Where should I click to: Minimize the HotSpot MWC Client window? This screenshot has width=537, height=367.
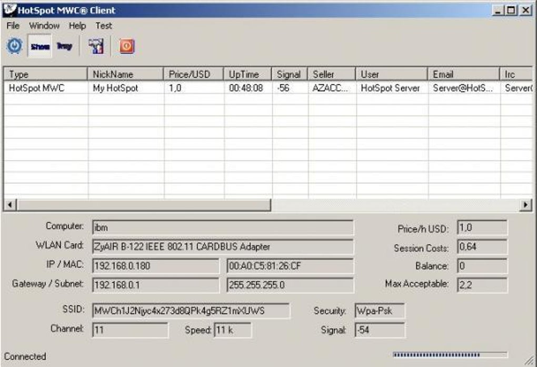498,11
